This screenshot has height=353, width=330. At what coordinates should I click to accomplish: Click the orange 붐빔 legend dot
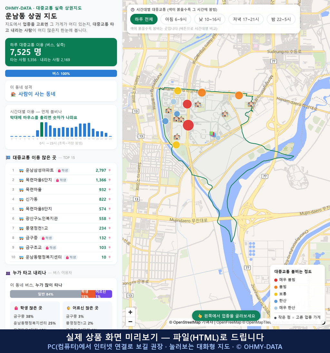point(276,287)
